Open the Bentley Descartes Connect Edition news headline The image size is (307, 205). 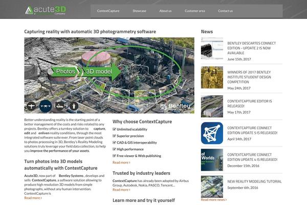251,48
